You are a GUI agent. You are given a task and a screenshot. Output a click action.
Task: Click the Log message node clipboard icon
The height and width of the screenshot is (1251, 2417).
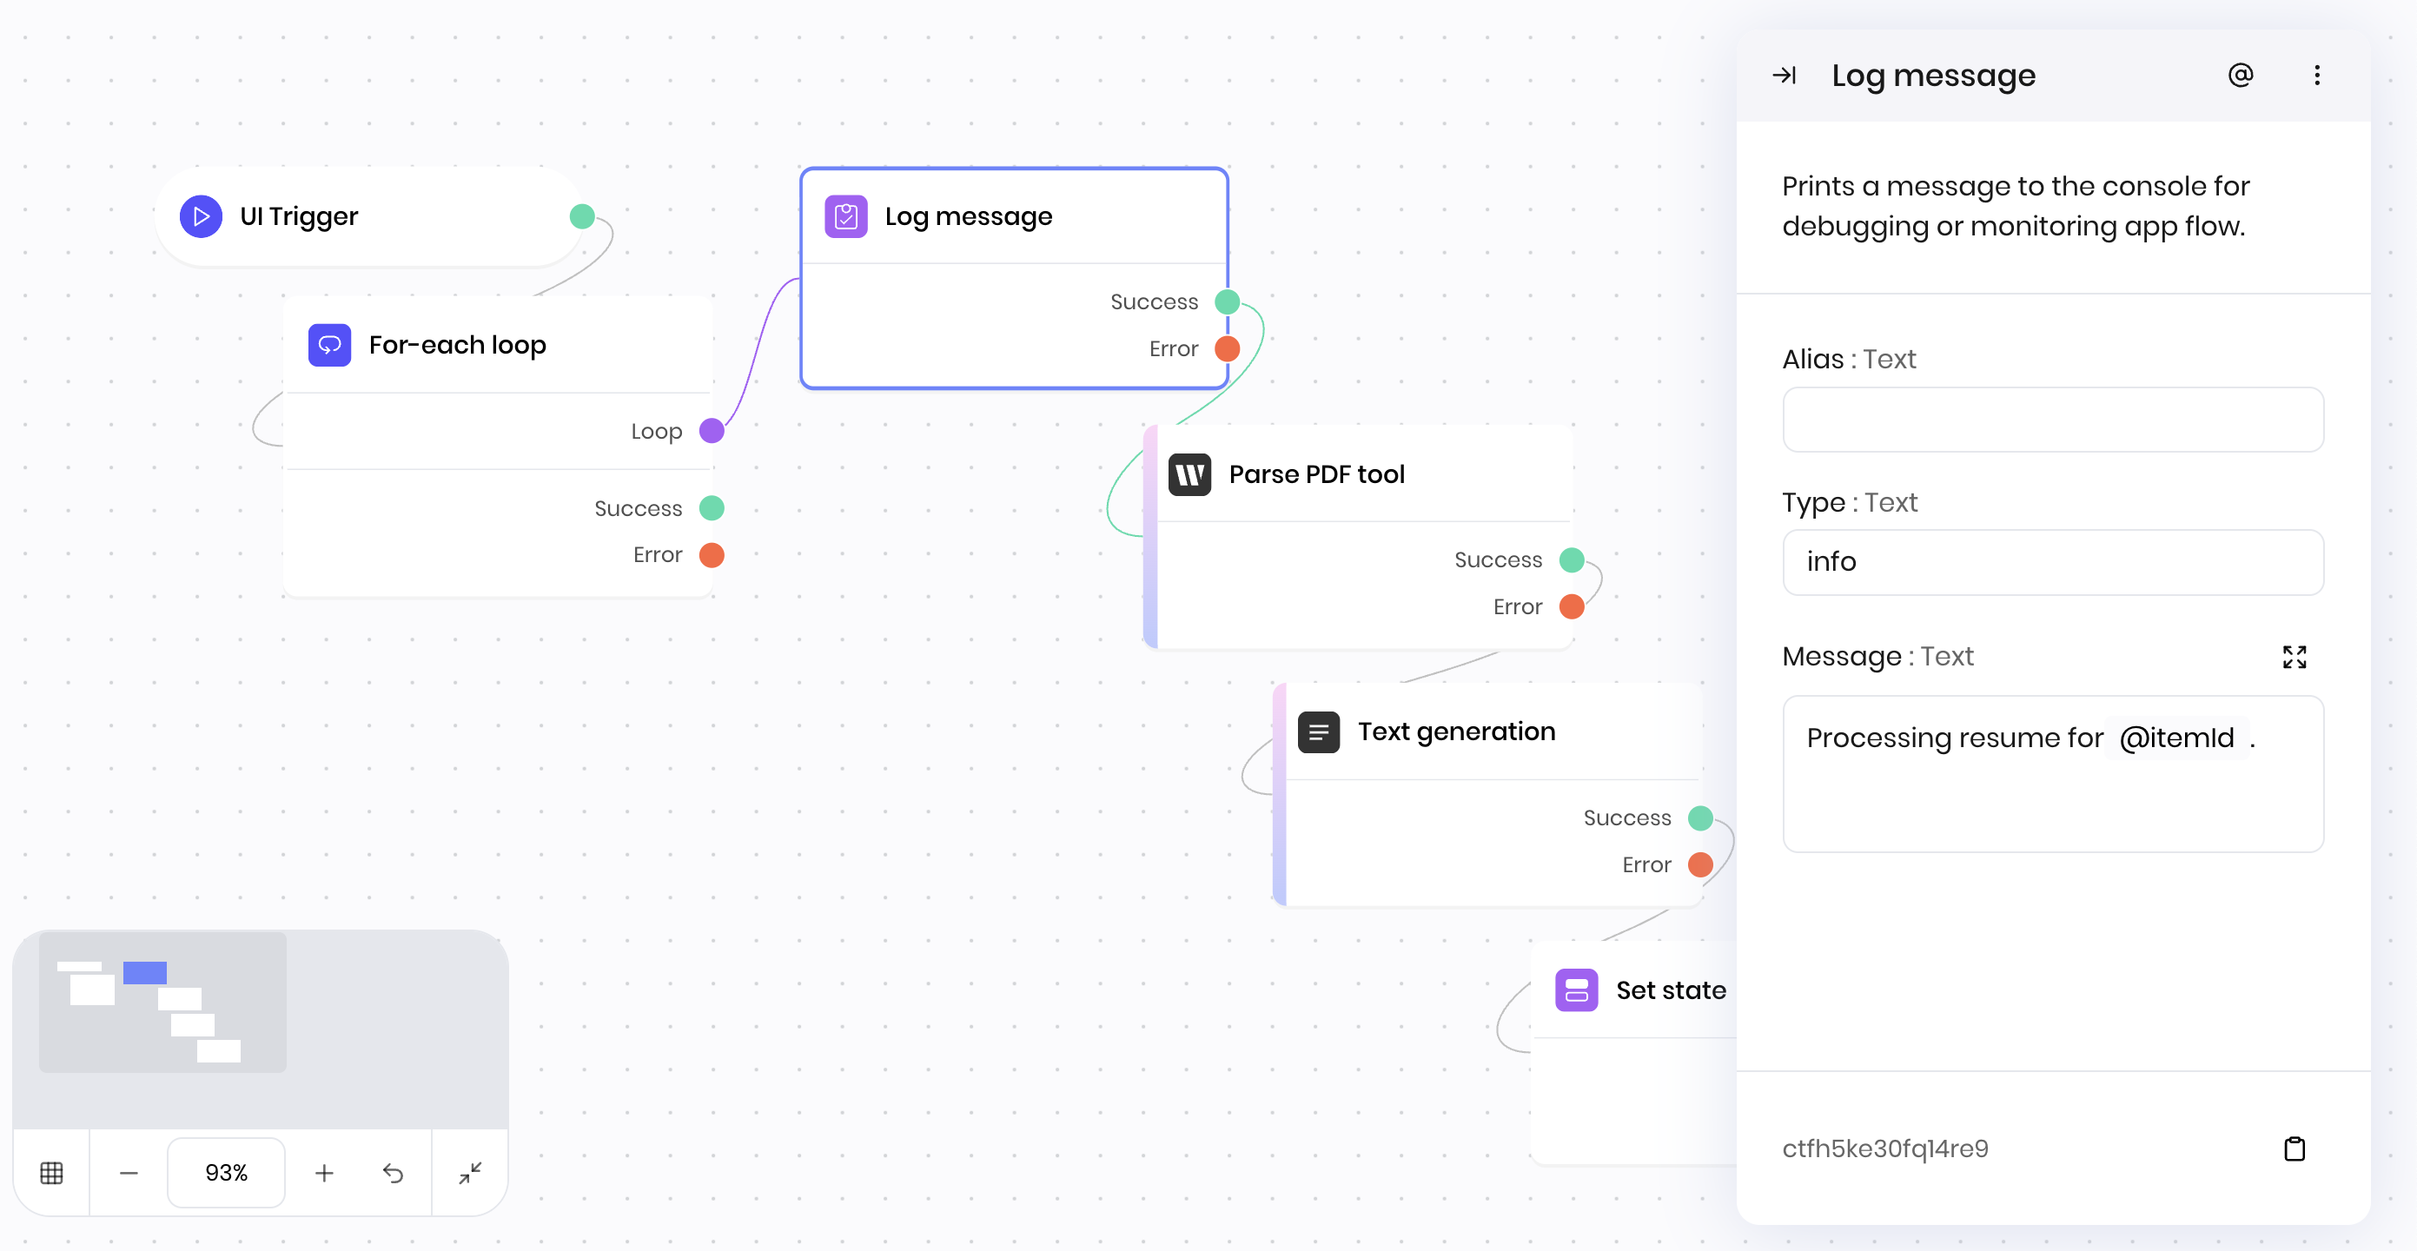click(x=845, y=217)
